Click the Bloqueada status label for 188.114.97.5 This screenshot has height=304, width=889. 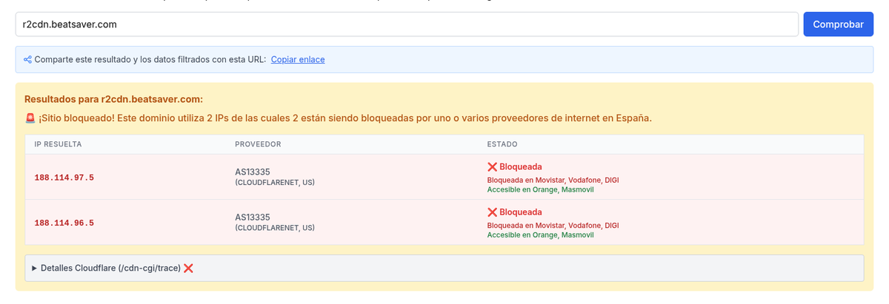(521, 167)
